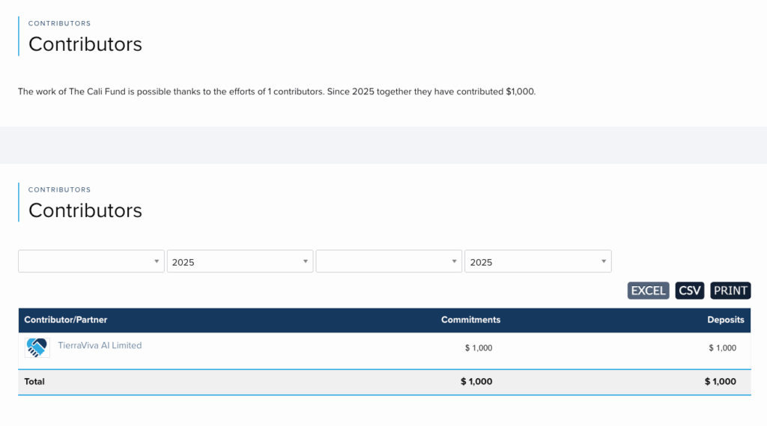Open the TierraViva AI Limited contributor link

[x=100, y=346]
